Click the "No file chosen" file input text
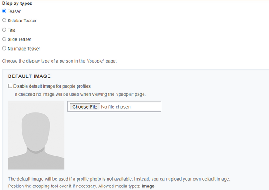The width and height of the screenshot is (269, 190). point(116,107)
